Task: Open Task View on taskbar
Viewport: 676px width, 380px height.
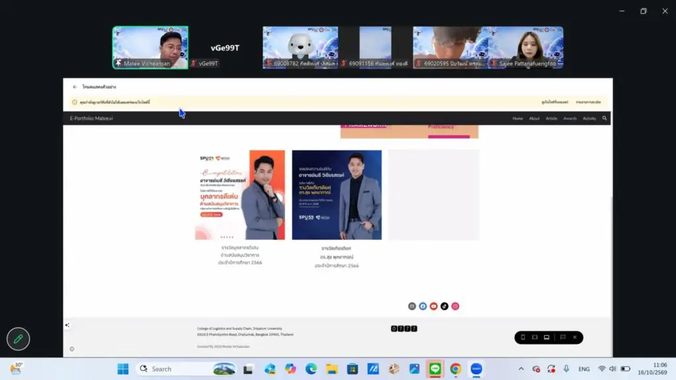Action: (x=248, y=369)
